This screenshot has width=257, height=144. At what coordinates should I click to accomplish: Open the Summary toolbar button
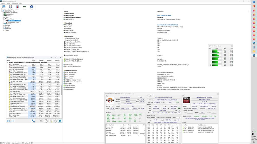point(3,7)
